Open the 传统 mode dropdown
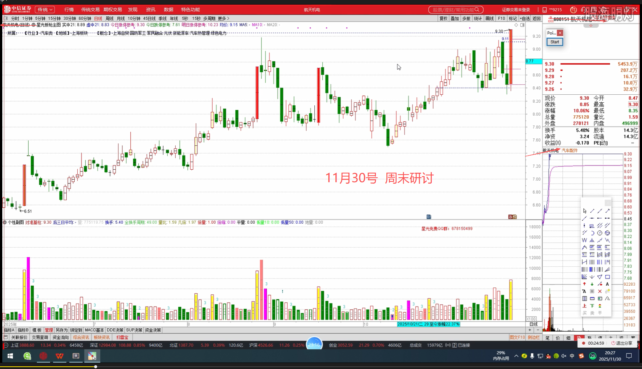 click(x=44, y=9)
